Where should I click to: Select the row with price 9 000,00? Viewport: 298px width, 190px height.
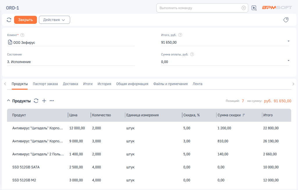click(149, 141)
